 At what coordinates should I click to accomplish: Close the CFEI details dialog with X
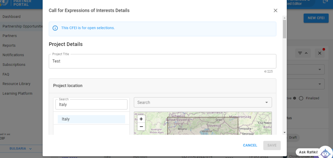(x=275, y=10)
